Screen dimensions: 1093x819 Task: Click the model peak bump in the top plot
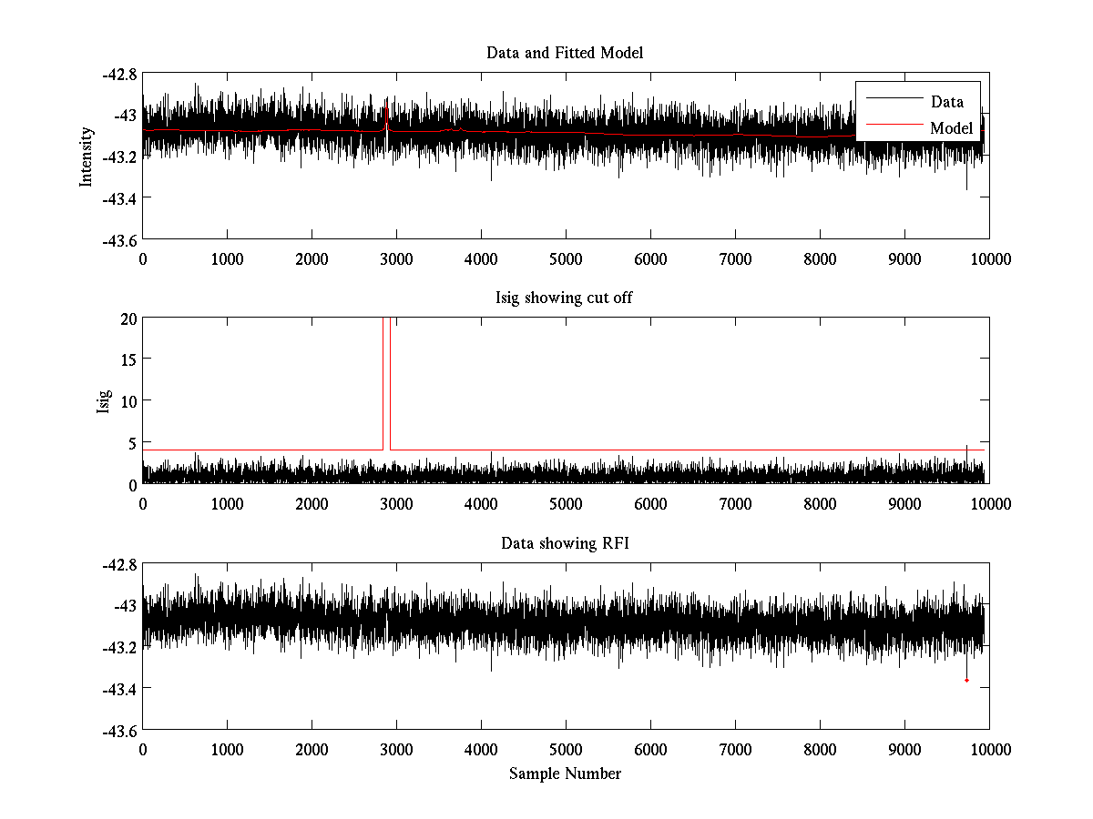(386, 126)
